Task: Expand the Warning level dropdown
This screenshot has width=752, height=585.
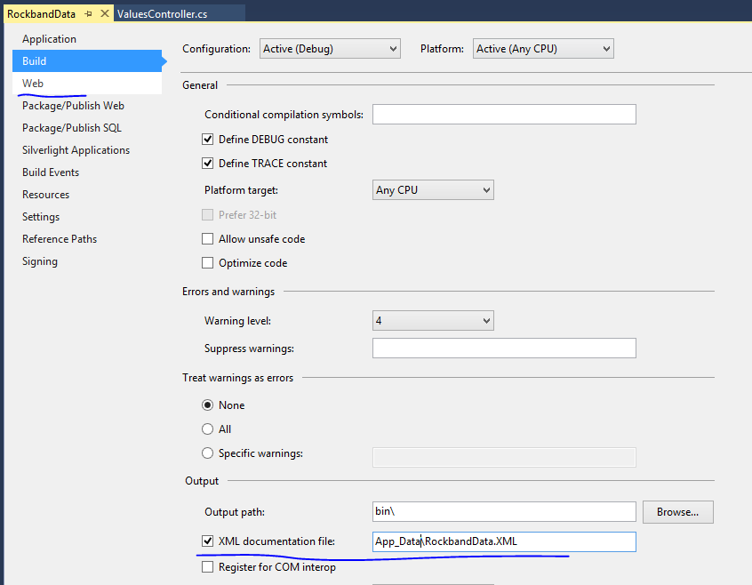Action: [x=433, y=321]
